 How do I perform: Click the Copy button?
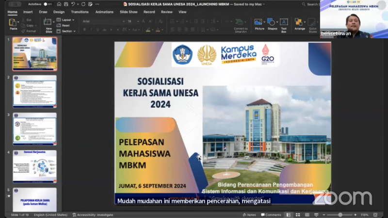click(28, 26)
